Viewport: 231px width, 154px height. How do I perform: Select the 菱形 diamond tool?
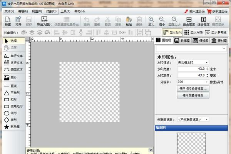click(x=14, y=120)
